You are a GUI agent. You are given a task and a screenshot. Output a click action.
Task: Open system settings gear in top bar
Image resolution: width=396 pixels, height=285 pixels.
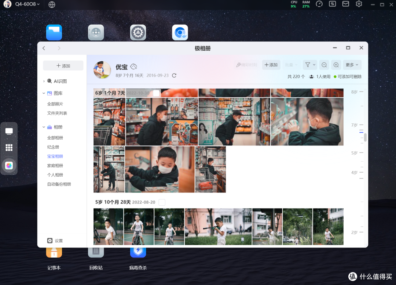point(359,4)
